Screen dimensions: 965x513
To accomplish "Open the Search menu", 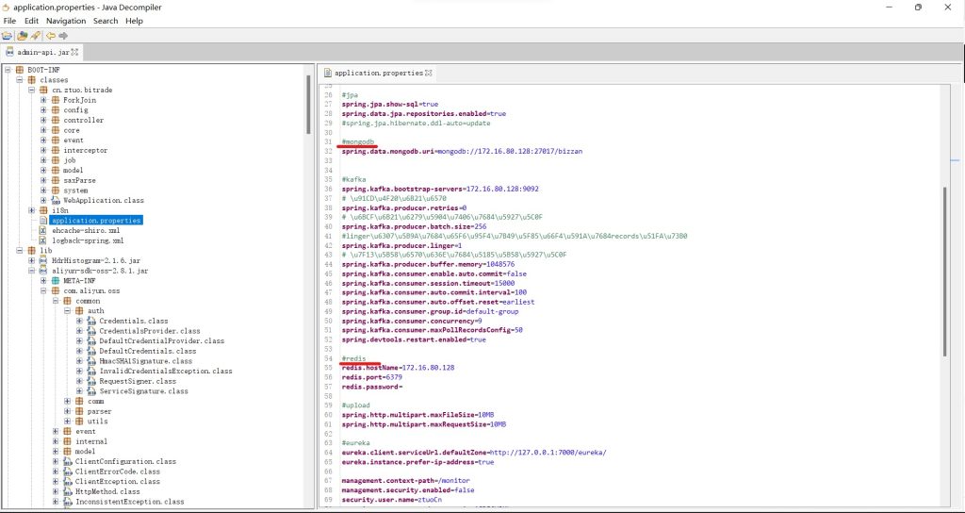I will tap(106, 21).
